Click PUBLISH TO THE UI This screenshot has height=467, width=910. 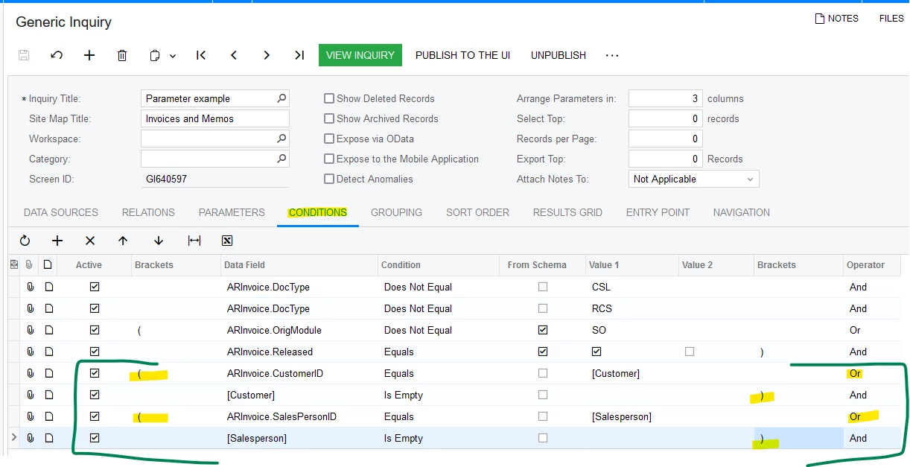462,55
